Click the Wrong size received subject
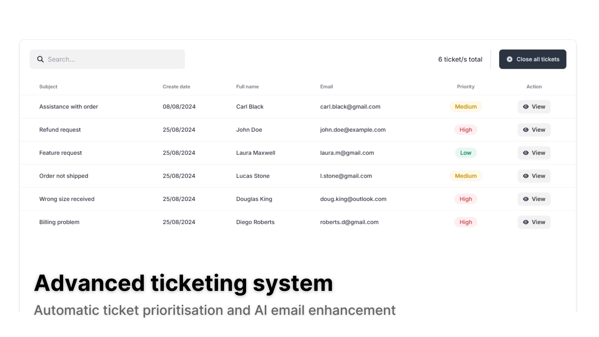 (x=67, y=199)
